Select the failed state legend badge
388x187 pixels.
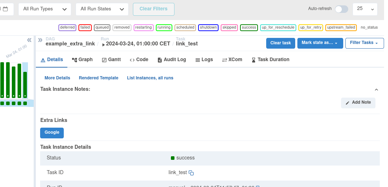click(x=85, y=28)
